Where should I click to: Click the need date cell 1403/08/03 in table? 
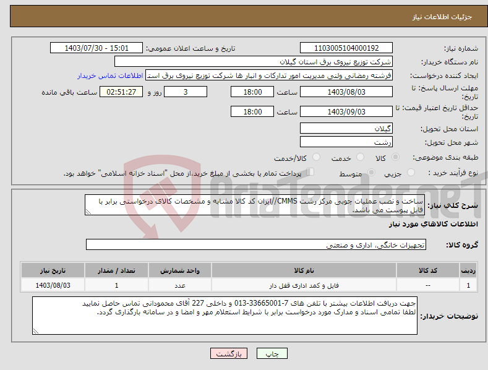click(x=53, y=285)
